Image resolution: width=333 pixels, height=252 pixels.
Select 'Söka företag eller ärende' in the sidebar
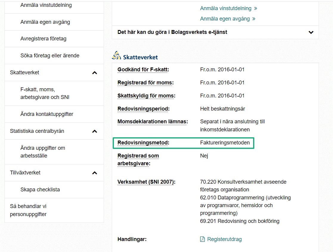[49, 56]
